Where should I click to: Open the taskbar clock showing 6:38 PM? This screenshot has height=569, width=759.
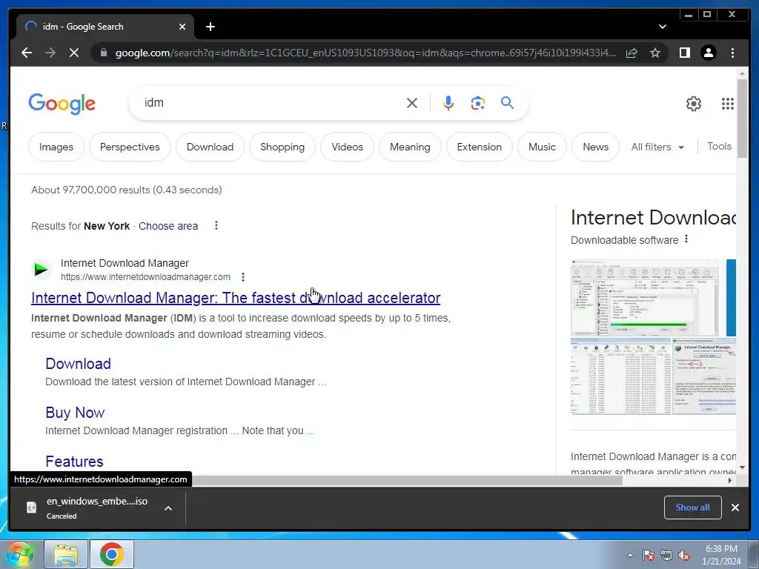[x=721, y=555]
